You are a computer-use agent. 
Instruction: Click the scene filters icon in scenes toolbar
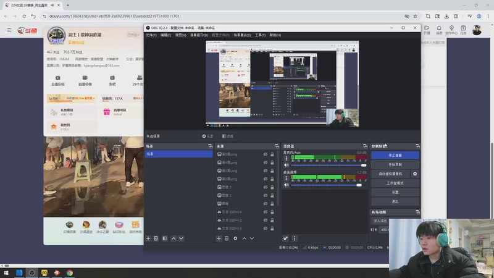point(164,238)
